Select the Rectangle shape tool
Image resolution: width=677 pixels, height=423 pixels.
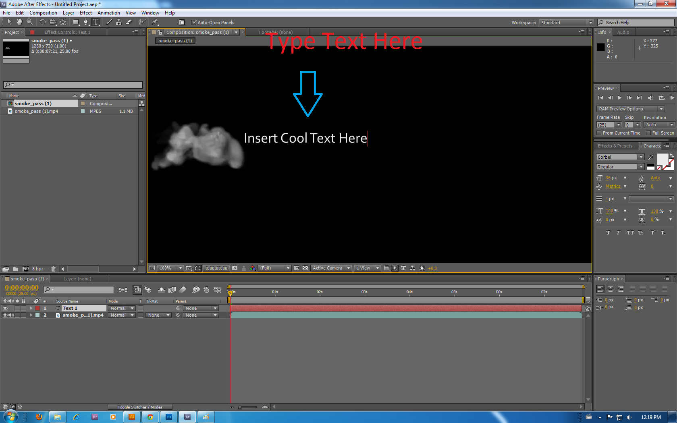pos(76,22)
